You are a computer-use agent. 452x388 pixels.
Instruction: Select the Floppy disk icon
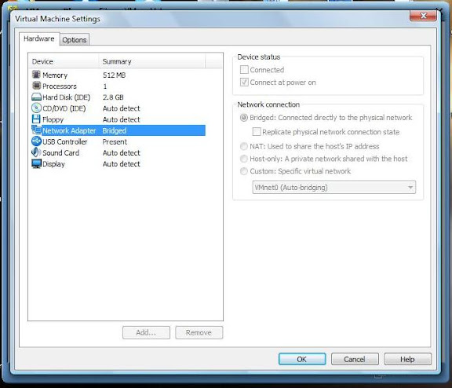tap(36, 119)
